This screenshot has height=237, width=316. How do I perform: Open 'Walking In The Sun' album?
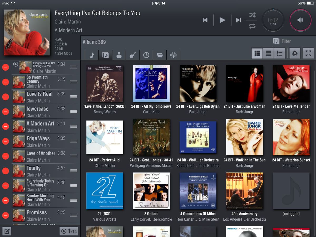pos(244,137)
